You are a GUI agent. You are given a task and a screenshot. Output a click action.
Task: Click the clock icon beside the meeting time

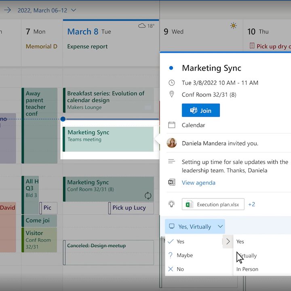pos(171,82)
